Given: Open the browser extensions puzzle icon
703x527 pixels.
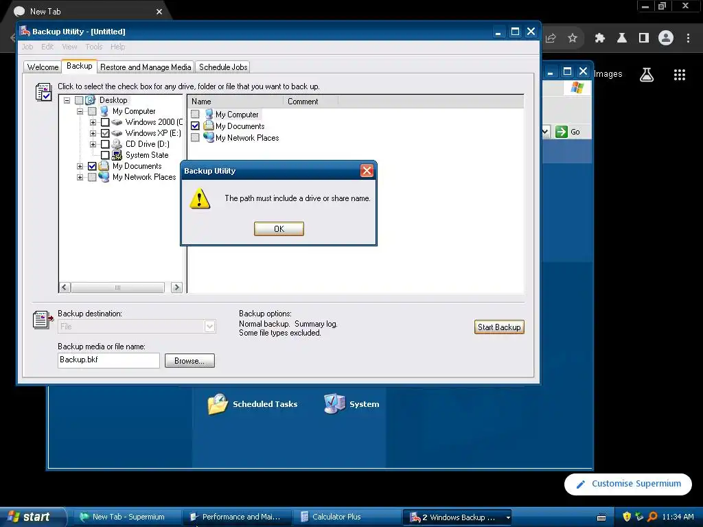Looking at the screenshot, I should coord(599,38).
